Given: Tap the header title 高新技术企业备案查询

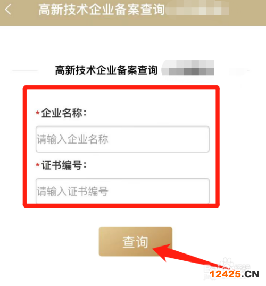Looking at the screenshot, I should click(x=102, y=10).
